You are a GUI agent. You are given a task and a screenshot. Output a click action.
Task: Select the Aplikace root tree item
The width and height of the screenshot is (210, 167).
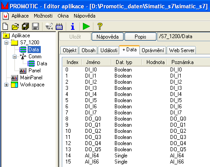tap(21, 36)
